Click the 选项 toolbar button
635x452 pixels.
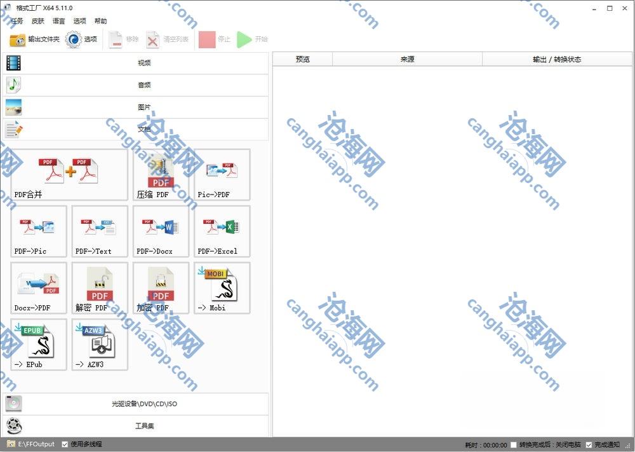tap(82, 39)
